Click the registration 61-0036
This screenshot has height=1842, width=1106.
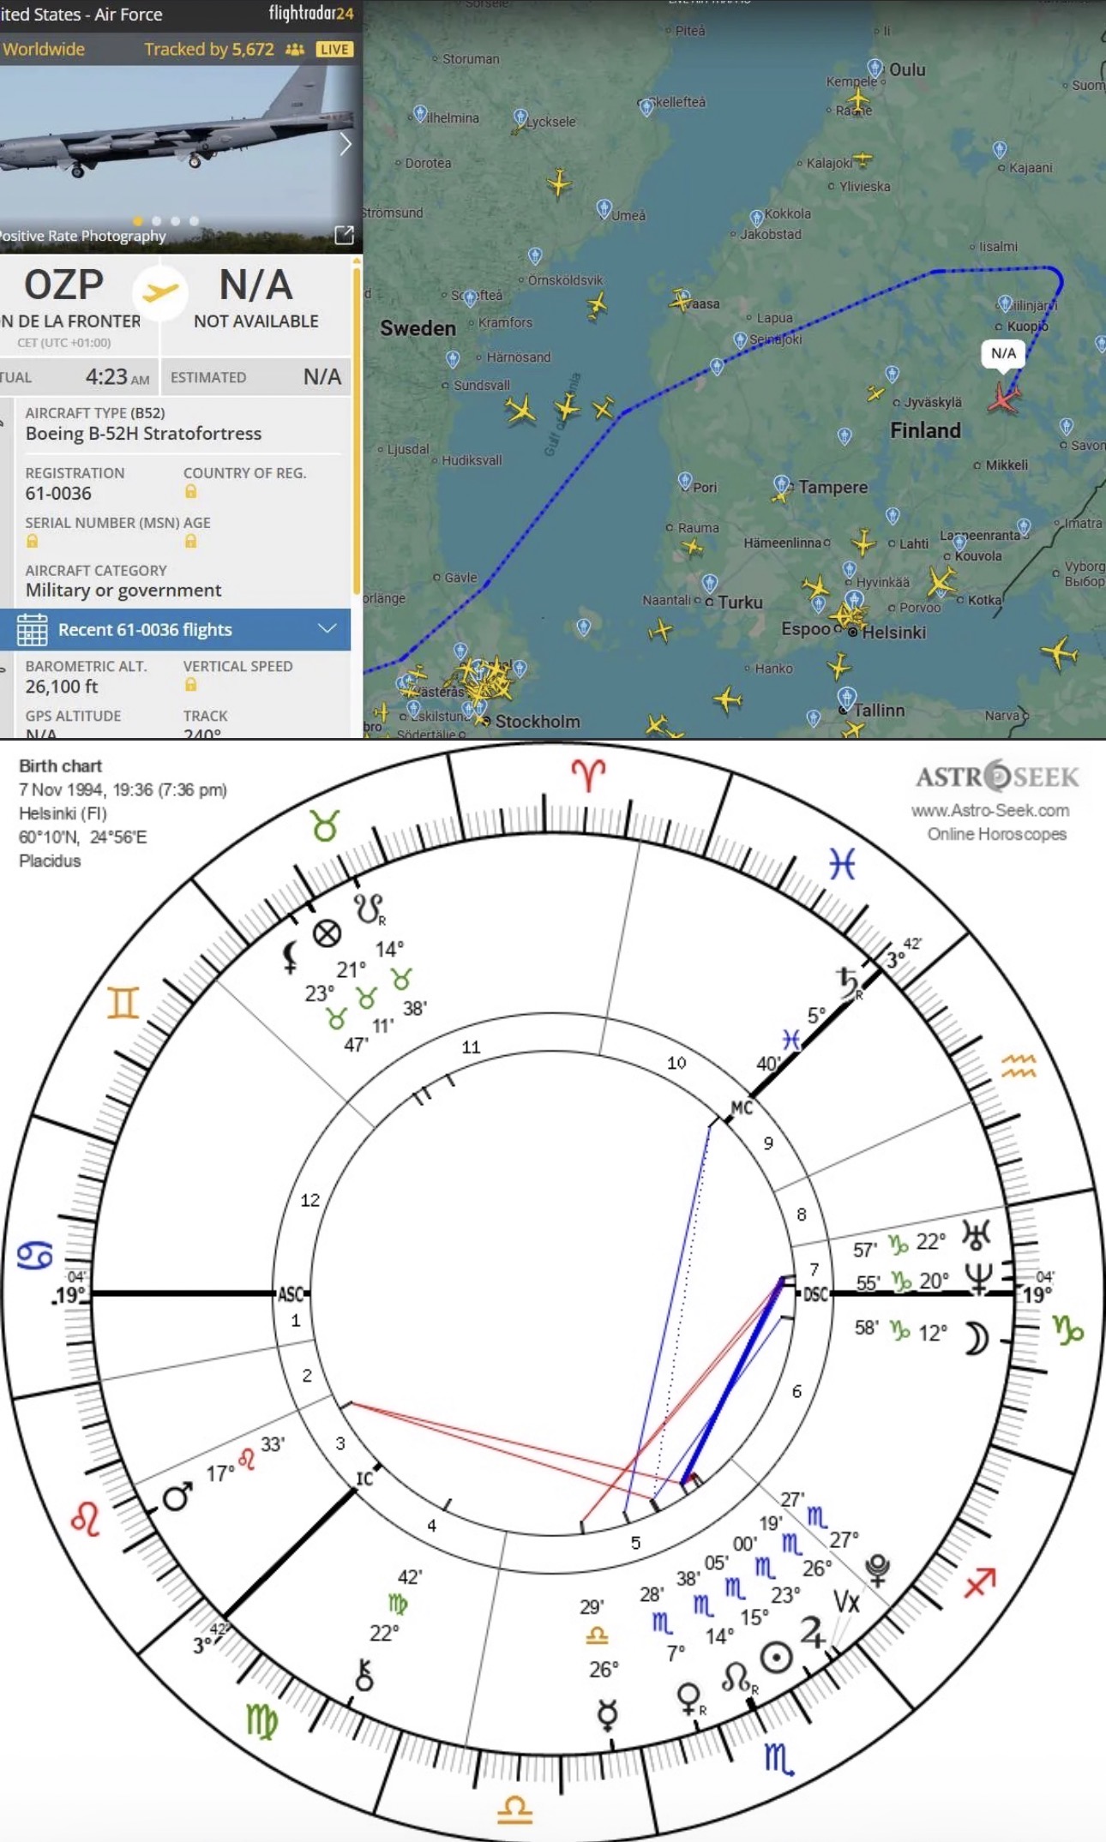click(x=58, y=494)
